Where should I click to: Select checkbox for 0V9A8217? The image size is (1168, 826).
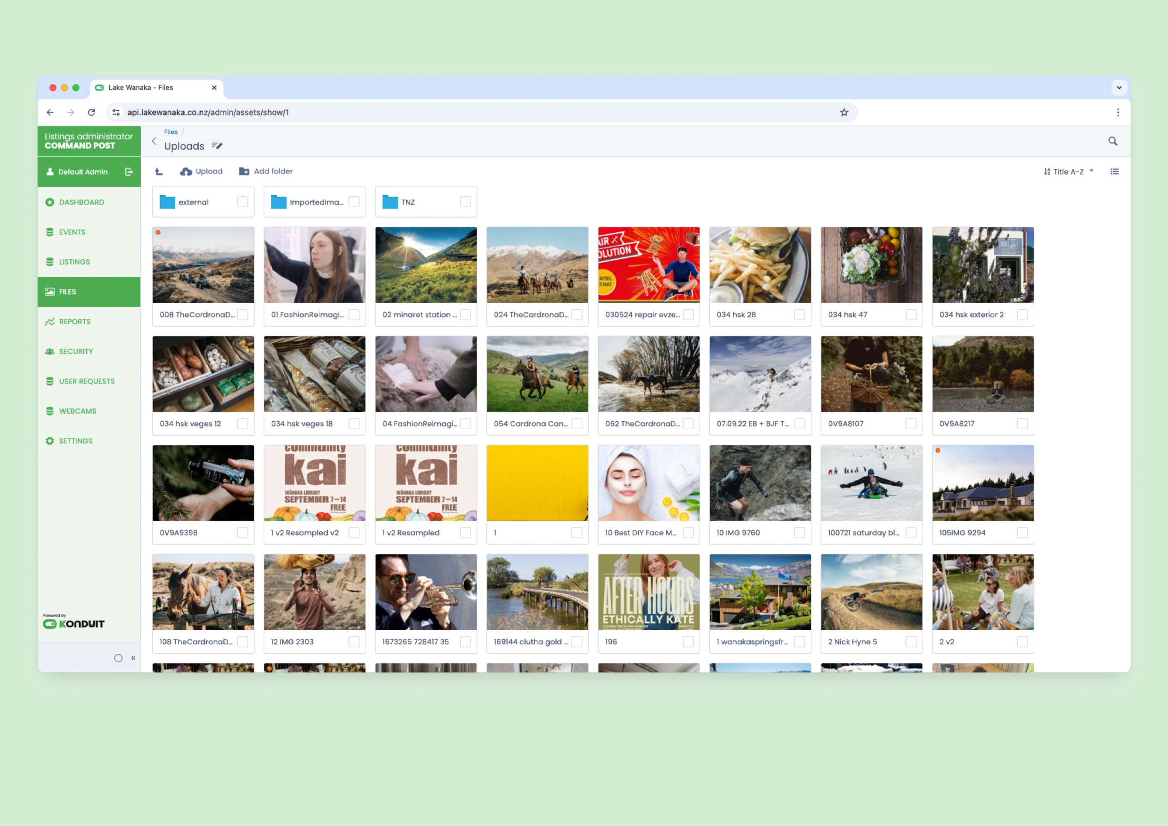tap(1022, 424)
